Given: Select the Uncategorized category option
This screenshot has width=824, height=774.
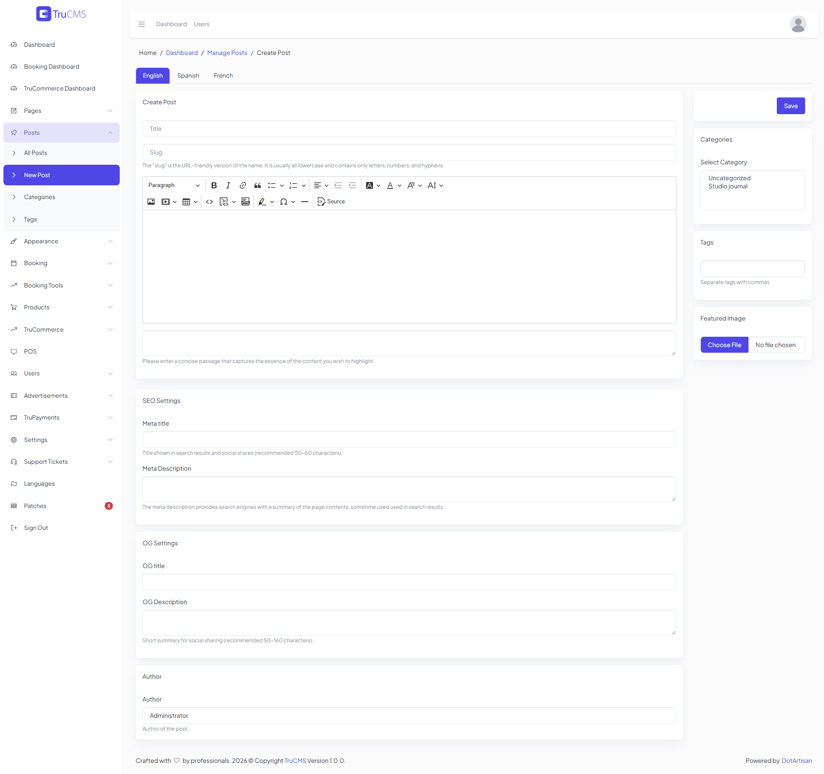Looking at the screenshot, I should [x=730, y=178].
